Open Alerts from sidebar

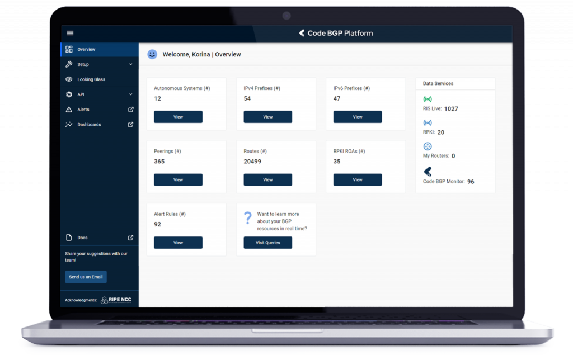point(100,110)
